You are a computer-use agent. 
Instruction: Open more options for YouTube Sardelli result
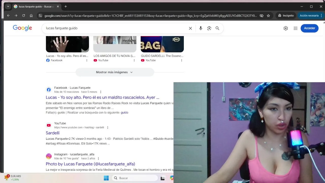pos(108,127)
